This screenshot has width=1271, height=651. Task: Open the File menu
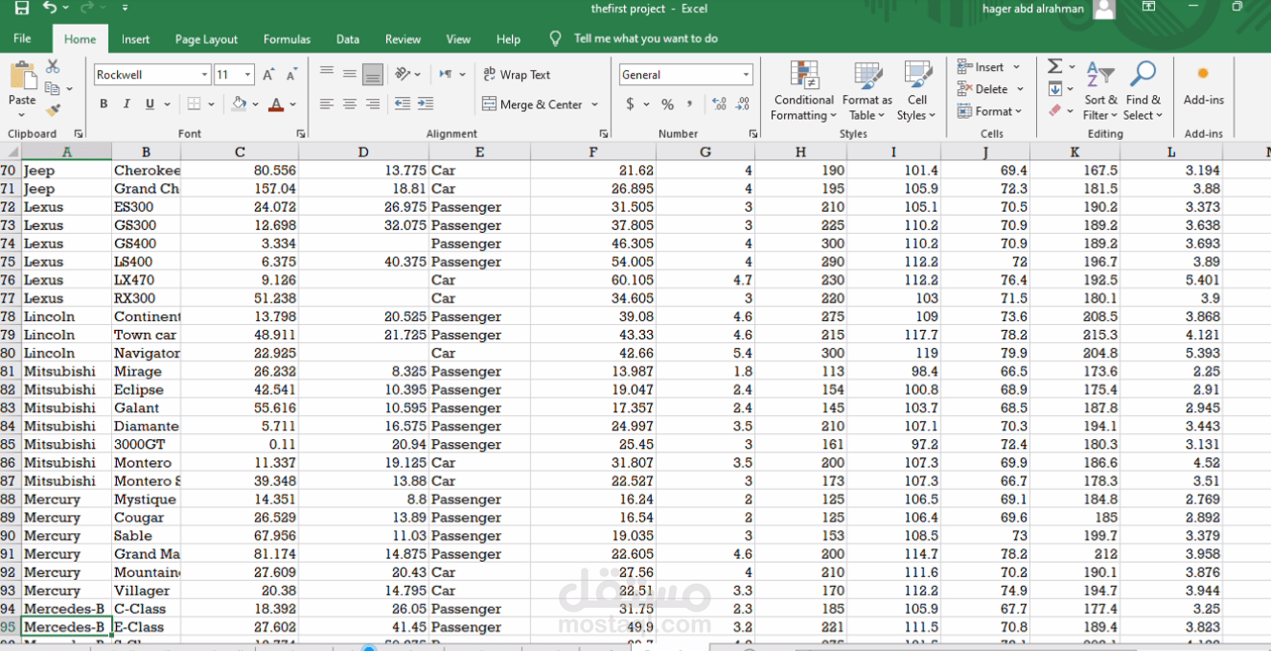(22, 38)
